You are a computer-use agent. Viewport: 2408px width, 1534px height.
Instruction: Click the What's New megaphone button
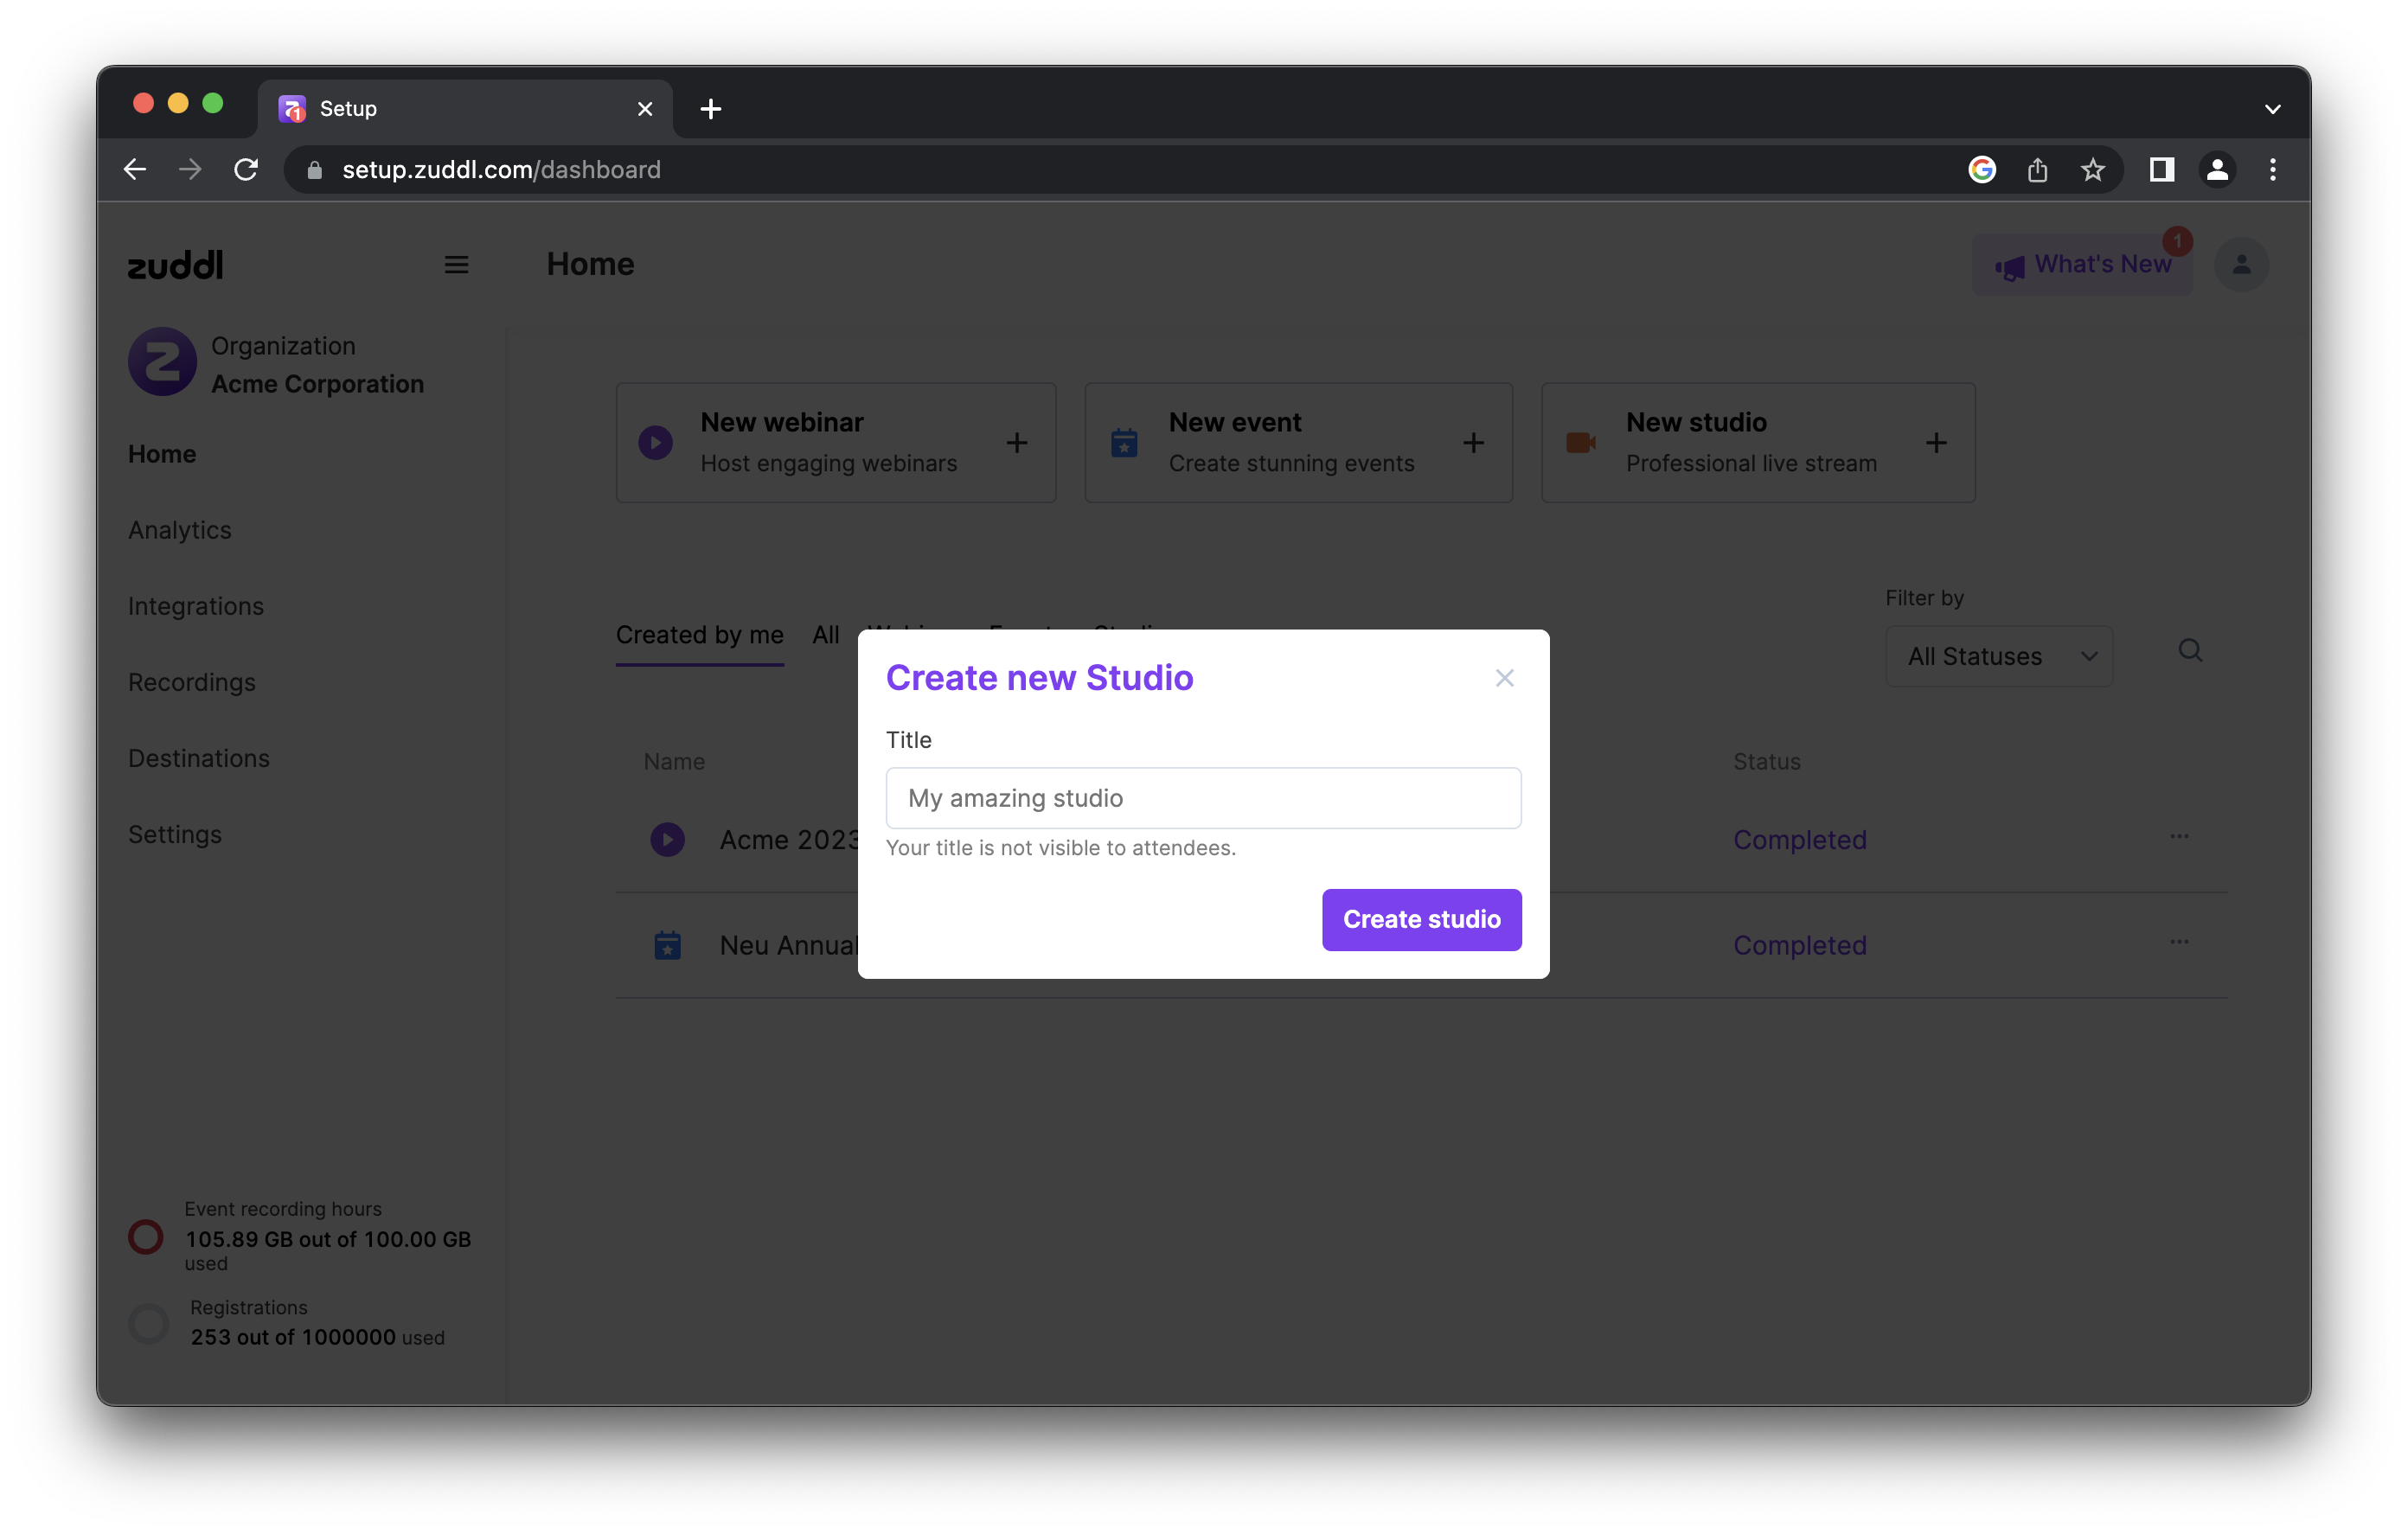pyautogui.click(x=2082, y=265)
